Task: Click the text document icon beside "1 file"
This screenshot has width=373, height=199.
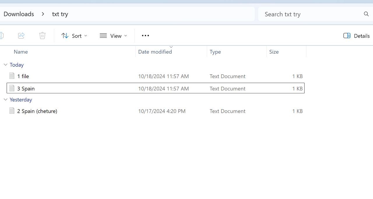Action: [x=12, y=76]
